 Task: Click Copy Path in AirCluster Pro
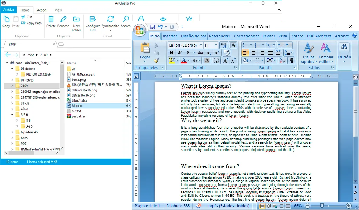click(x=32, y=23)
